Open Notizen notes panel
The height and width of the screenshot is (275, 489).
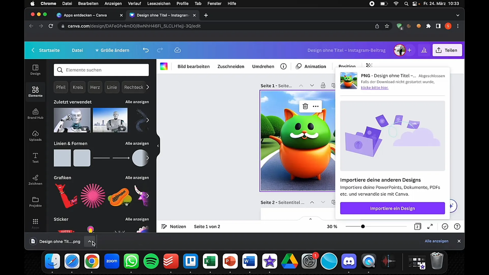point(174,227)
